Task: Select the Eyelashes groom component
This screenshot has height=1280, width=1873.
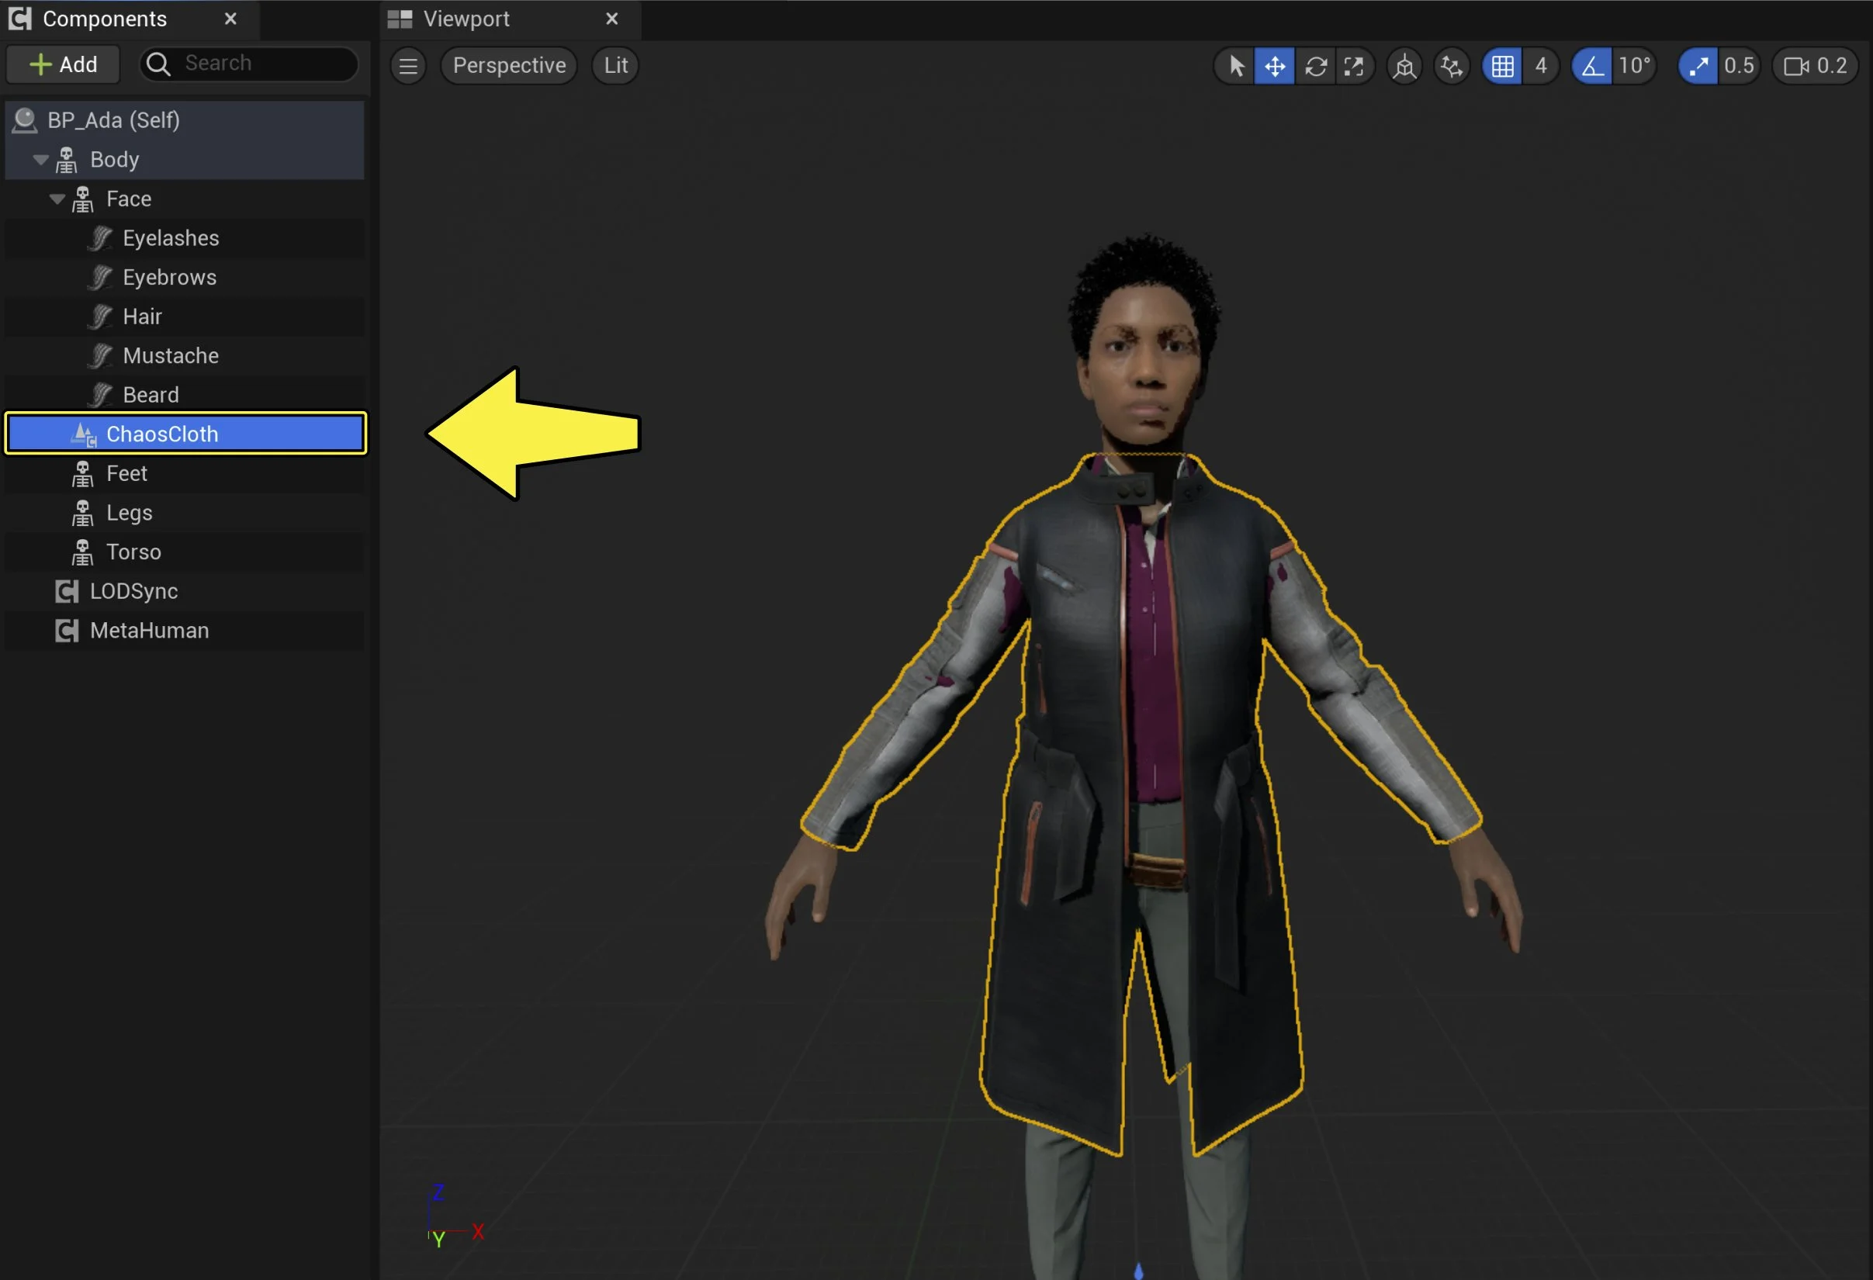Action: 185,239
